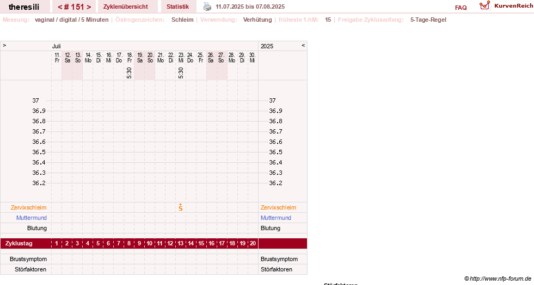Click the right 36.2 temperature label

point(275,183)
